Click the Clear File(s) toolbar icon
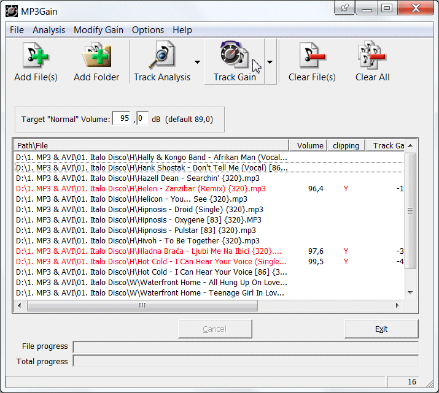 tap(312, 62)
